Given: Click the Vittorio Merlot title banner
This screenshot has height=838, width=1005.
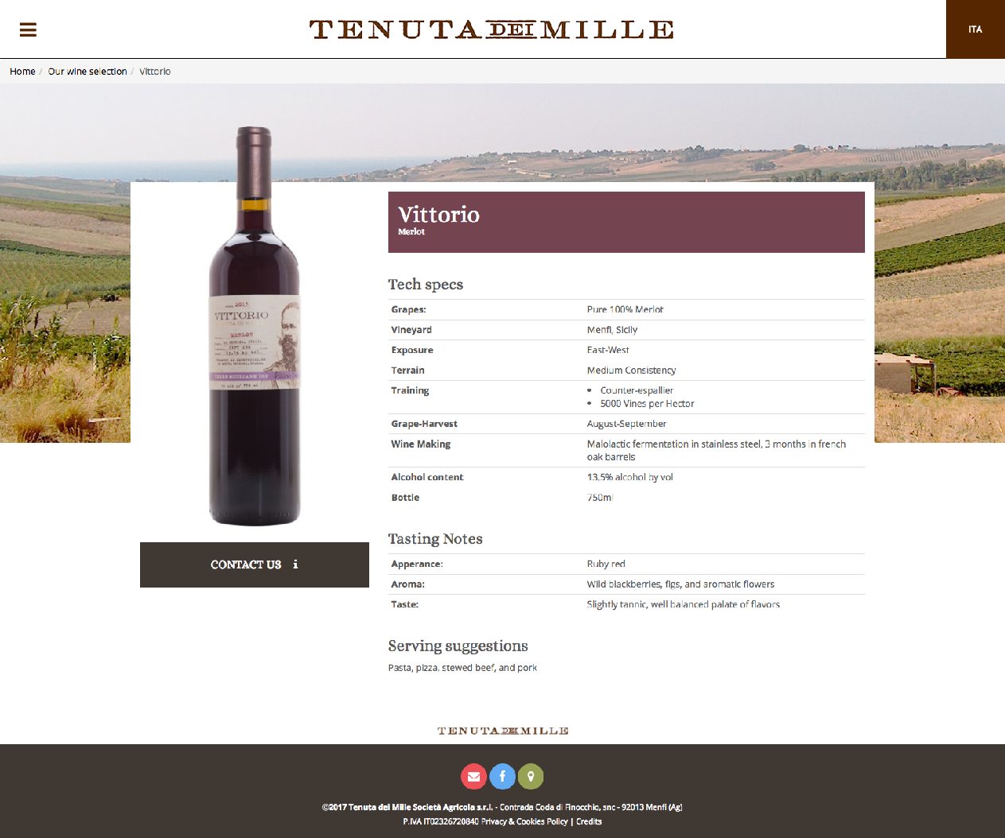Looking at the screenshot, I should tap(626, 222).
